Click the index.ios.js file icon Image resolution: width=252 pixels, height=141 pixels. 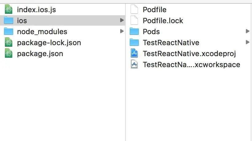8,10
